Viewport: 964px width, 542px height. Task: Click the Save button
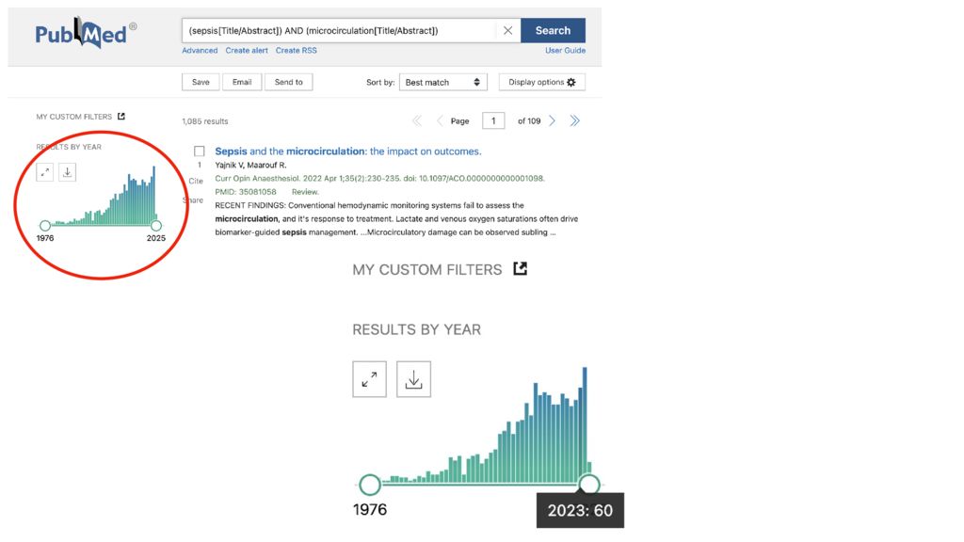[x=201, y=83]
